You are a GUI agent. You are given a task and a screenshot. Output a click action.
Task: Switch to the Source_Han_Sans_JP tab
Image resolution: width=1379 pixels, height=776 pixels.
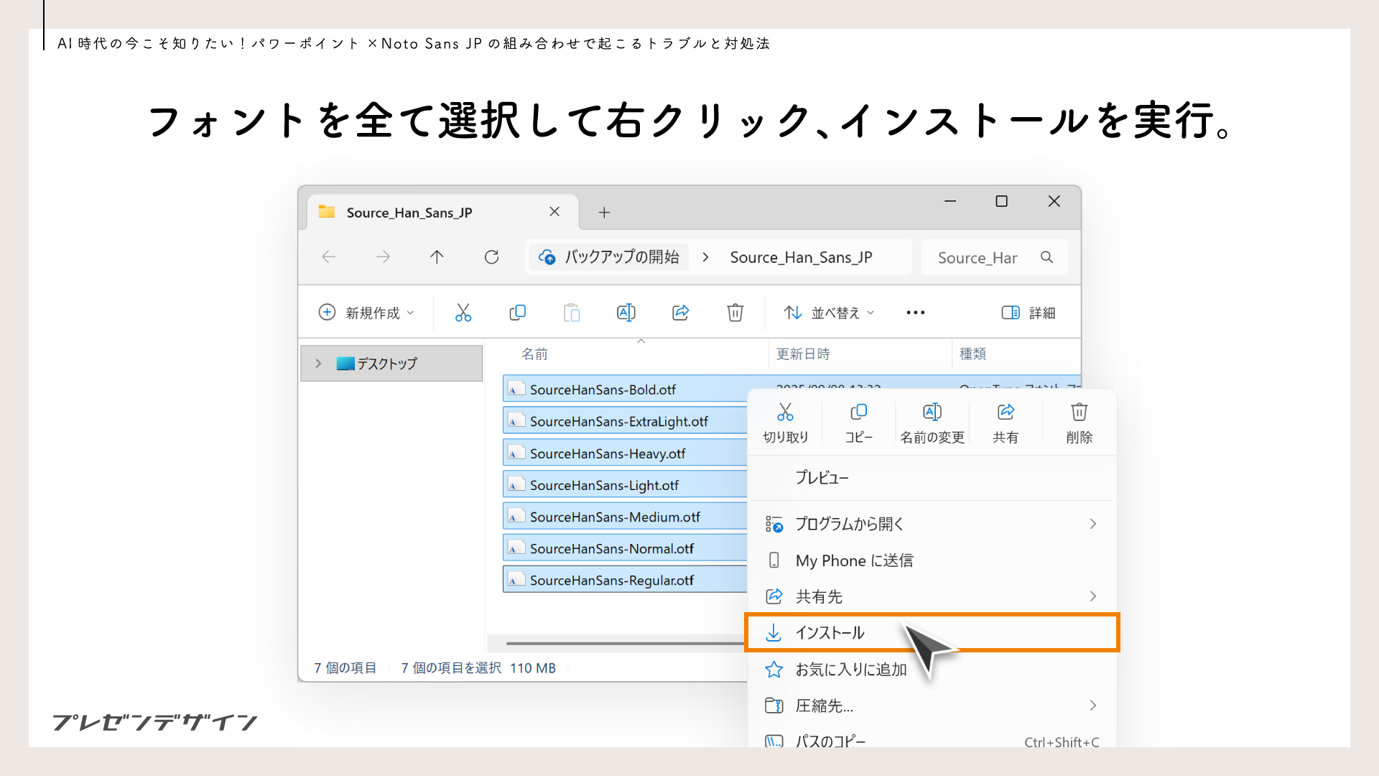[408, 212]
